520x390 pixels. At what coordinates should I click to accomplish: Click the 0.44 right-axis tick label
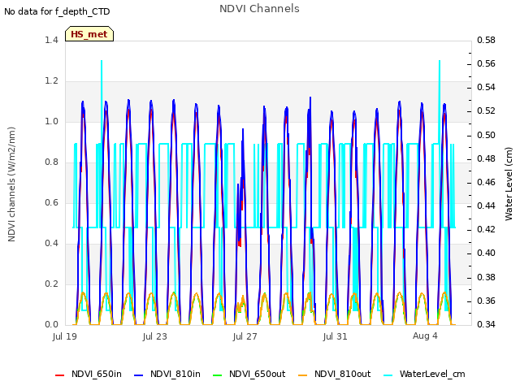486,206
